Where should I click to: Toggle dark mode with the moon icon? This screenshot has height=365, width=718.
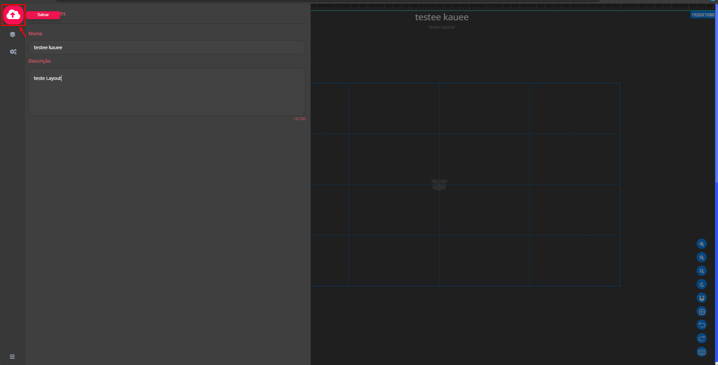[701, 284]
